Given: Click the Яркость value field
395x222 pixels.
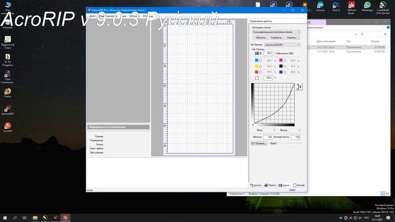Looking at the screenshot, I should (268, 137).
